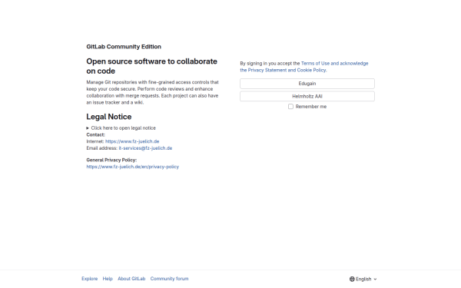The height and width of the screenshot is (288, 461).
Task: Click the it-services@fz-juelich.de email link
Action: point(145,148)
